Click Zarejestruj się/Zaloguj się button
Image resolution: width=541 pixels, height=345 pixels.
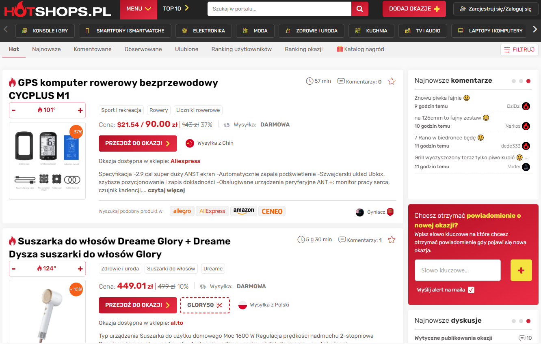pyautogui.click(x=496, y=9)
